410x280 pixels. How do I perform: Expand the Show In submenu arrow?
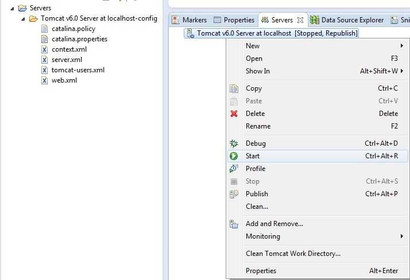click(x=402, y=71)
